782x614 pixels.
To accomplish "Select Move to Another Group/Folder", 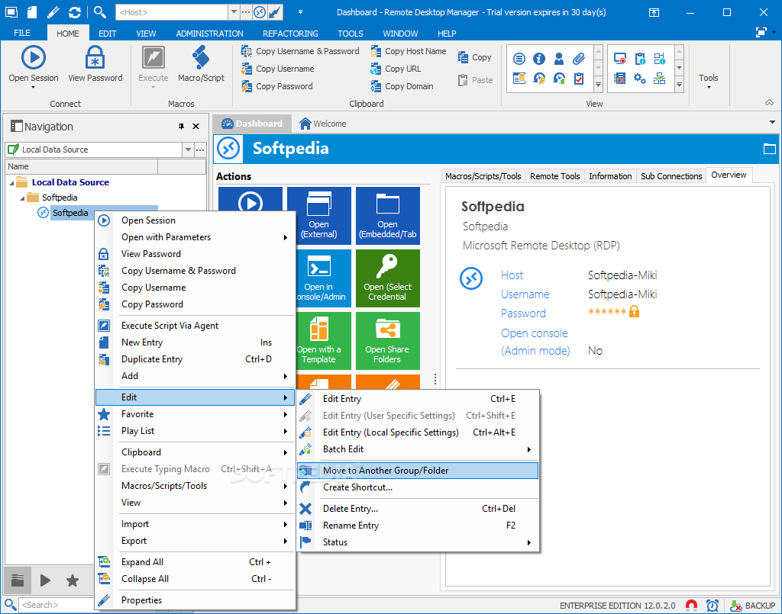I will tap(418, 471).
